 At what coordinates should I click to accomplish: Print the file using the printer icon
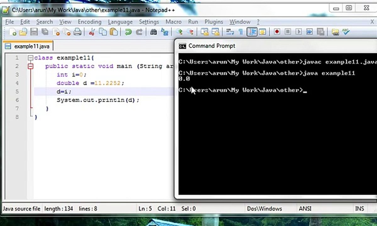pos(77,32)
